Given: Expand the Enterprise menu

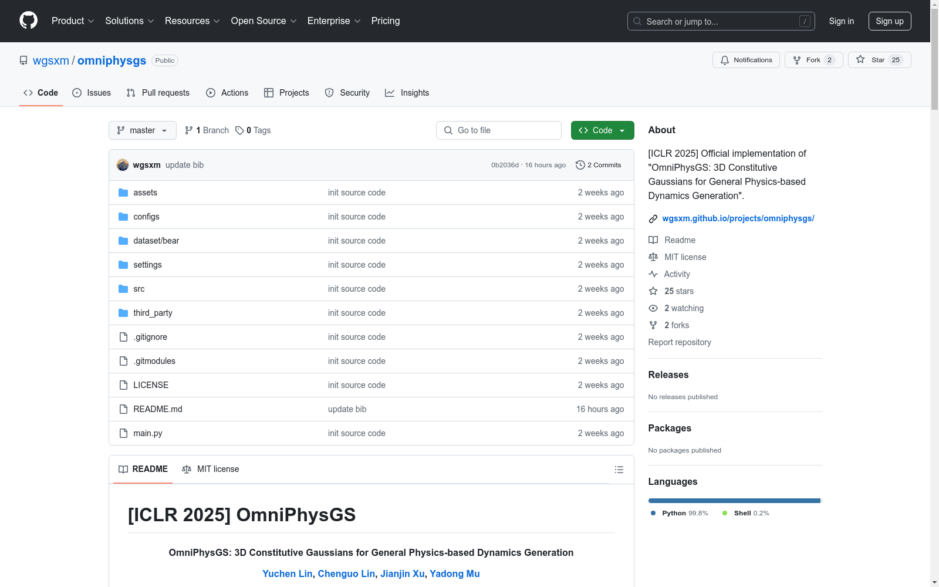Looking at the screenshot, I should pos(334,21).
